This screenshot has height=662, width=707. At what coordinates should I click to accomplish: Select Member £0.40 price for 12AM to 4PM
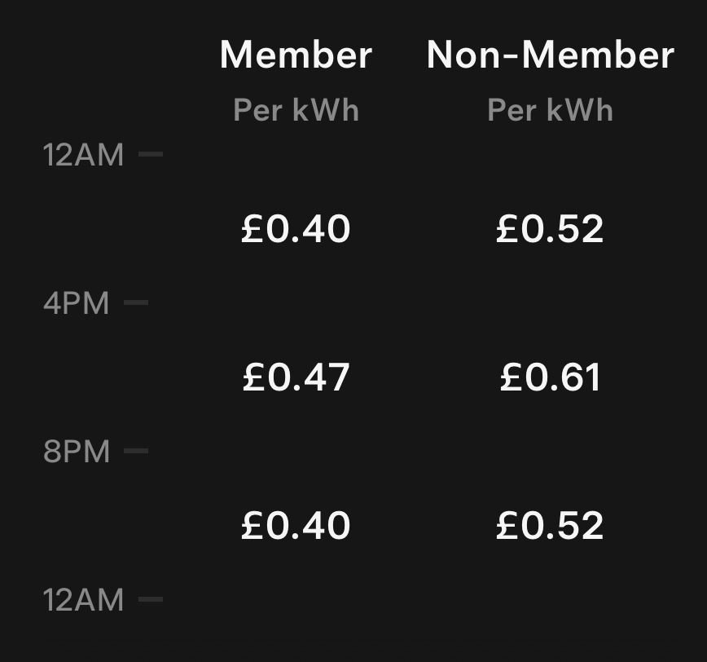tap(296, 230)
